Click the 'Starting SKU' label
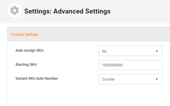Screen dimensions: 170x106 pos(26,64)
